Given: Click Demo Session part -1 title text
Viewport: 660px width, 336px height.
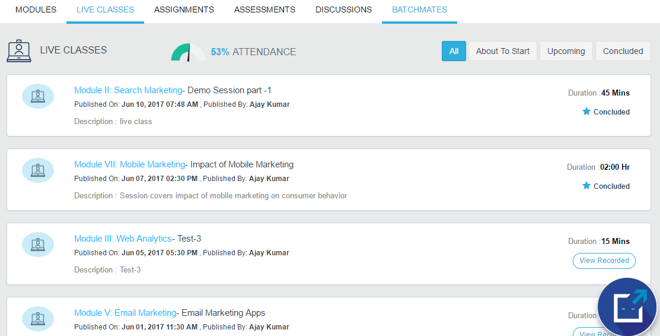Looking at the screenshot, I should 229,90.
